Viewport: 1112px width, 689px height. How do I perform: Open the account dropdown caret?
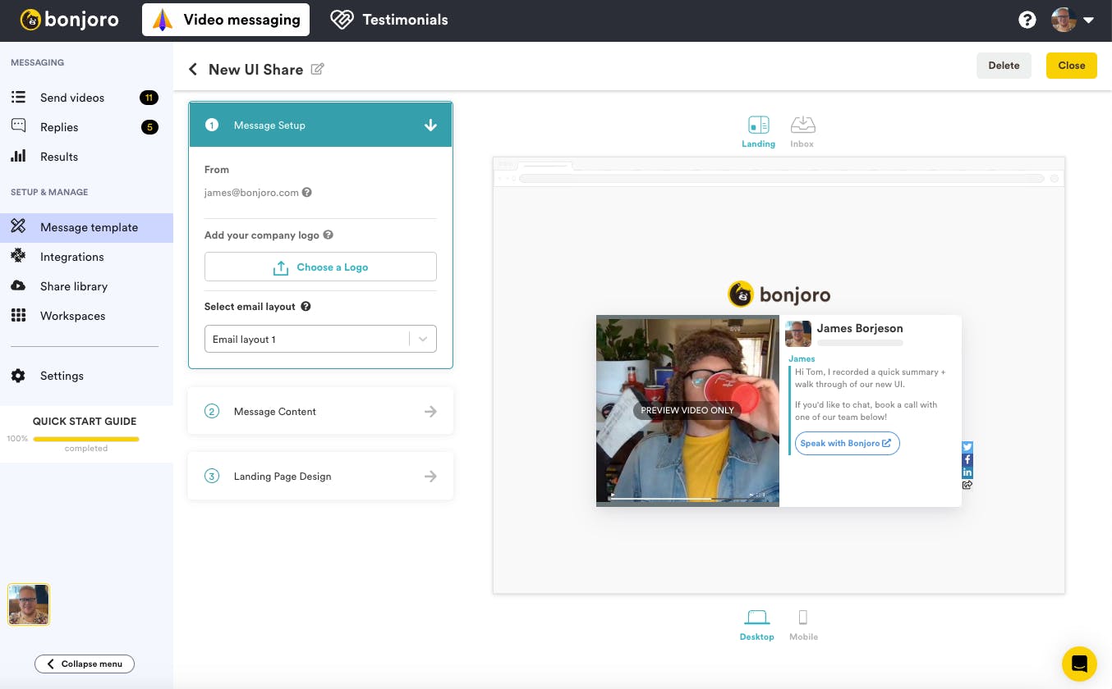point(1089,21)
